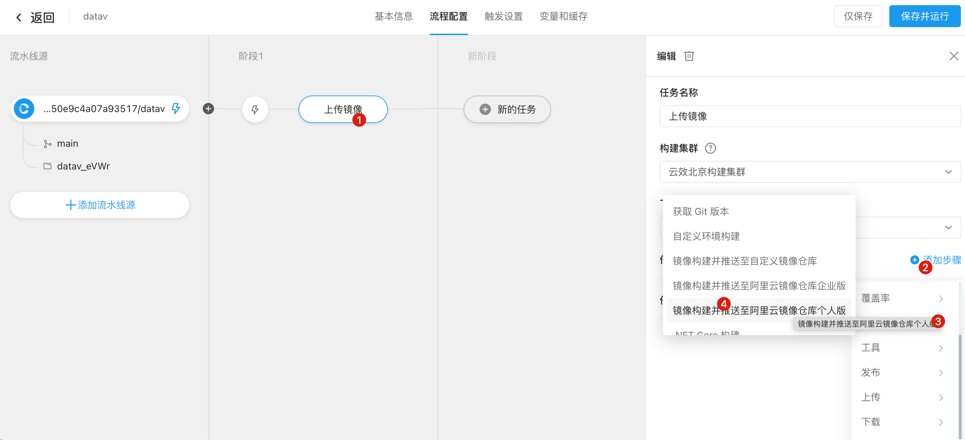Open the 云效北京构建集群 dropdown
Viewport: 965px width, 440px height.
coord(810,172)
